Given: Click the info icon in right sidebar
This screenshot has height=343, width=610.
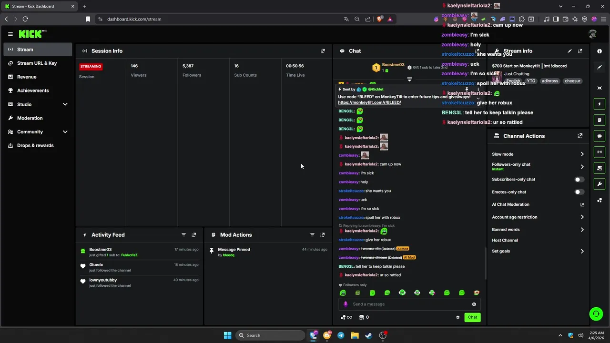Looking at the screenshot, I should [600, 51].
